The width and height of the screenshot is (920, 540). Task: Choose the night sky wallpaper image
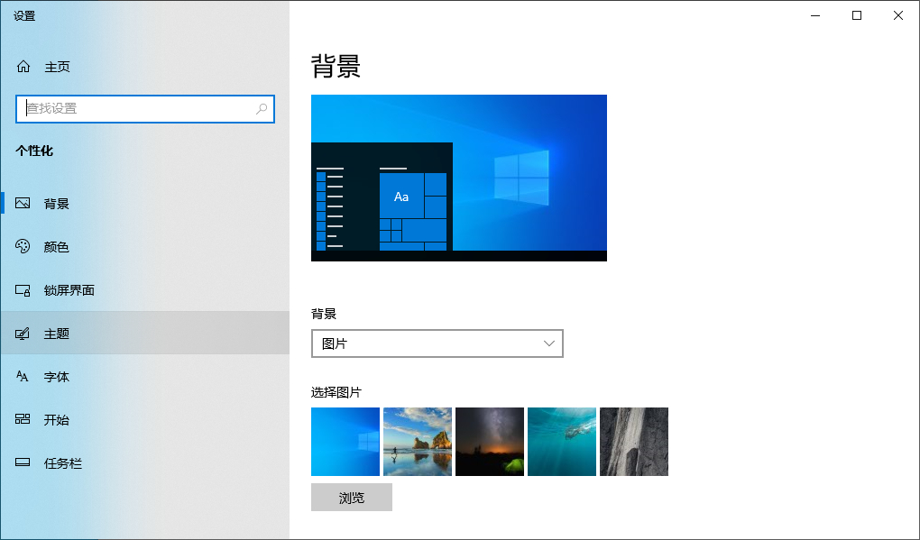(490, 442)
